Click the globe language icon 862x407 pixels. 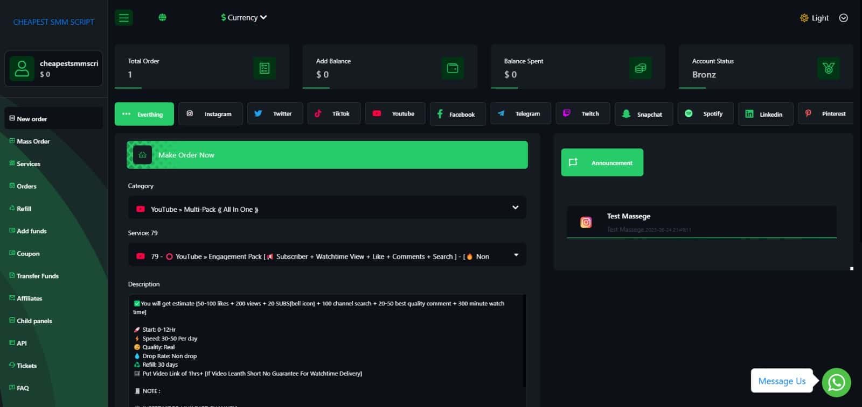click(162, 18)
